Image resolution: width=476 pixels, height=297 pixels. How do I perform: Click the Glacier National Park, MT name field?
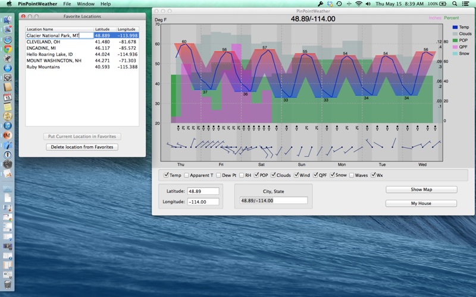[x=59, y=36]
